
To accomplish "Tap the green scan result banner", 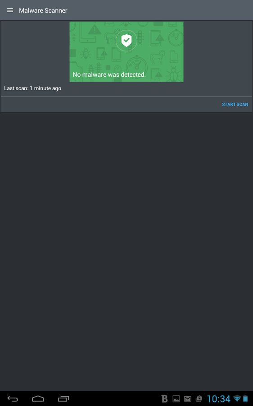I will (126, 51).
